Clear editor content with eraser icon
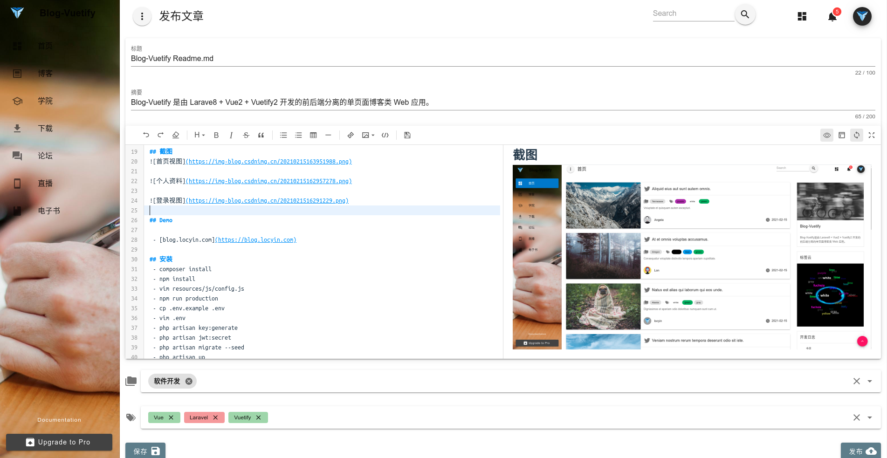The width and height of the screenshot is (887, 458). click(x=176, y=135)
